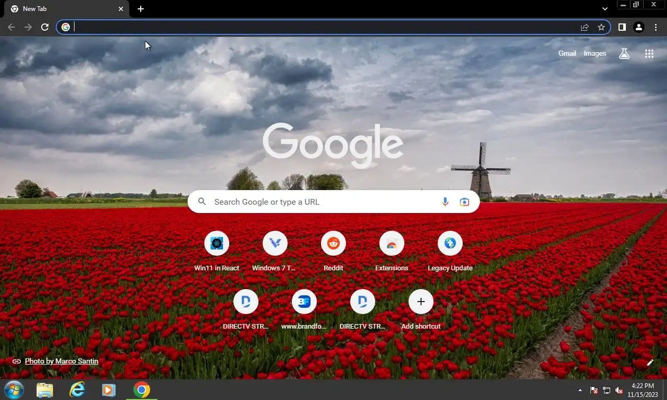The height and width of the screenshot is (400, 667).
Task: Open the Windows Start menu
Action: click(14, 390)
